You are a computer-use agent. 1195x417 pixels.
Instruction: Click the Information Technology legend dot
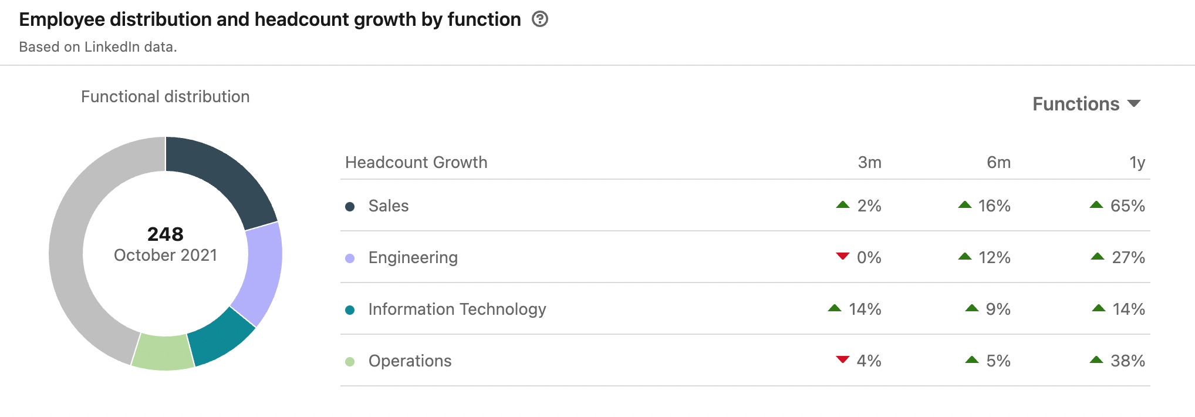point(350,310)
